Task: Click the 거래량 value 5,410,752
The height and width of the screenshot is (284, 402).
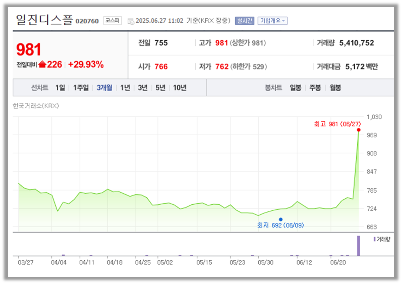Action: click(357, 43)
